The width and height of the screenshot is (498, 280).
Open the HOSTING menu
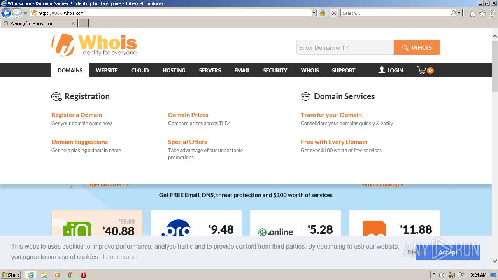[x=174, y=70]
